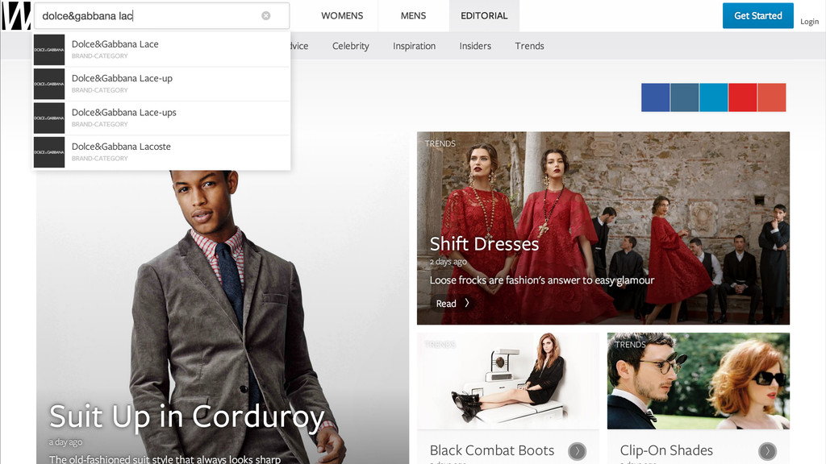Click the arrow button beside Black Combat Boots
The height and width of the screenshot is (464, 826).
[x=578, y=451]
